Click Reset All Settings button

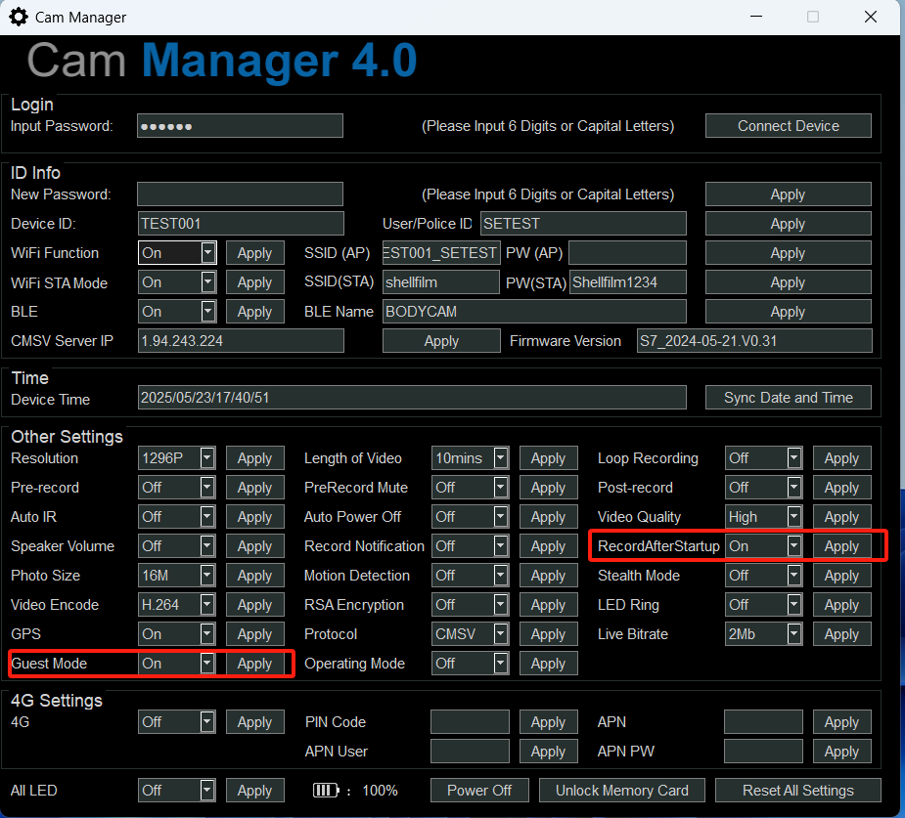pos(798,791)
